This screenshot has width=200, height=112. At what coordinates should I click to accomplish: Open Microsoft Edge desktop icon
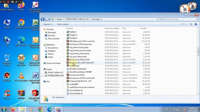21,41
